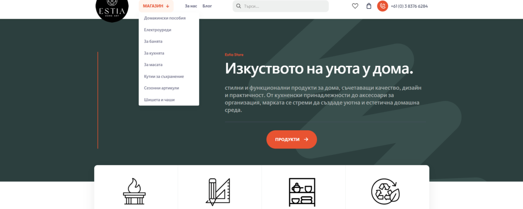The image size is (523, 209).
Task: Collapse the МАГАЗИН dropdown menu
Action: click(156, 6)
